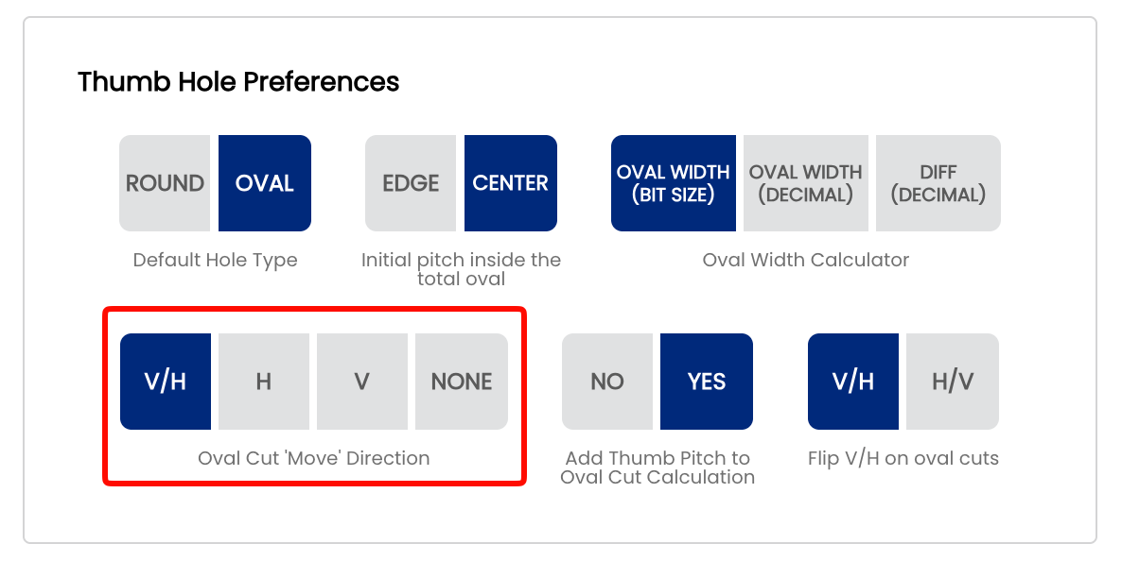Click the Thumb Hole Preferences heading

tap(238, 81)
